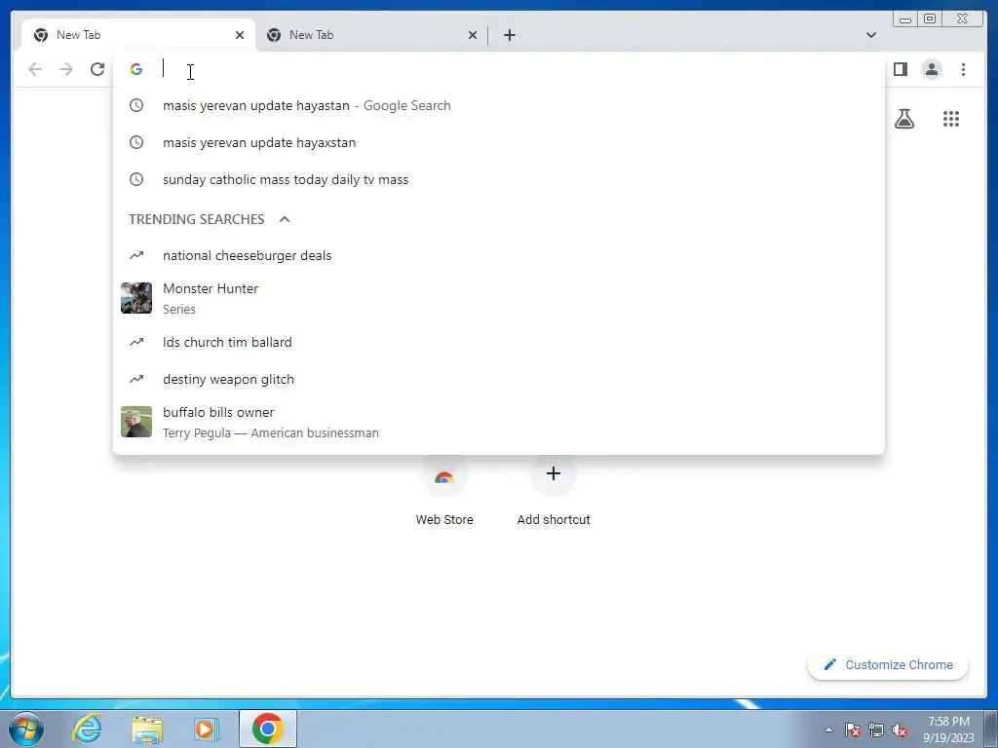
Task: Click the trending arrow beside 'destiny weapon glitch'
Action: (136, 379)
